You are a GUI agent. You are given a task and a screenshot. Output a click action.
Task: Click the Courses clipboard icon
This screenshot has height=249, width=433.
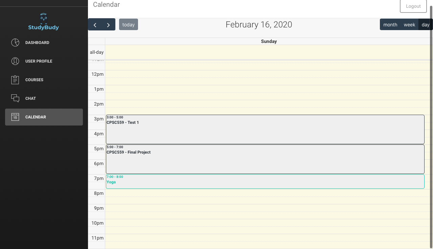point(15,80)
